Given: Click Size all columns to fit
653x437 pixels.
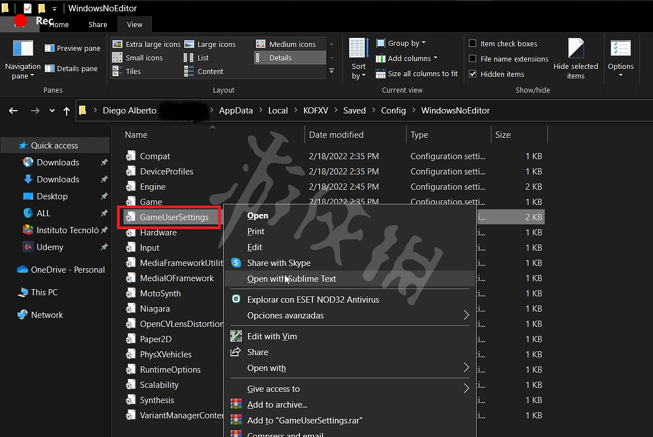Looking at the screenshot, I should pyautogui.click(x=417, y=74).
